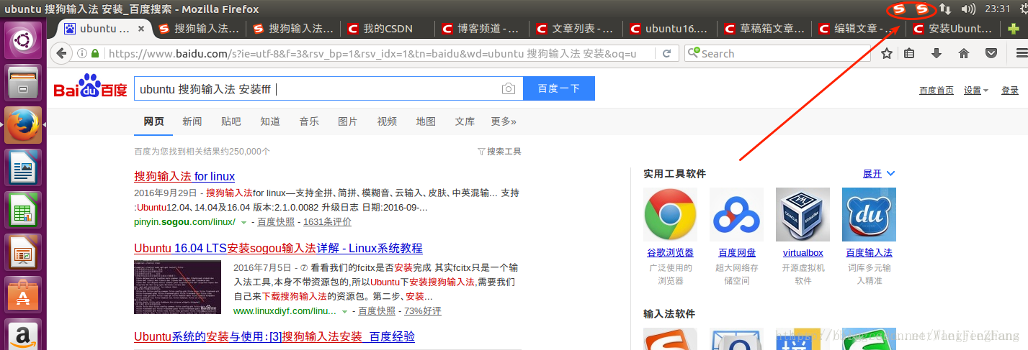Open the Ubuntu Dash search launcher
This screenshot has width=1028, height=350.
(x=24, y=40)
